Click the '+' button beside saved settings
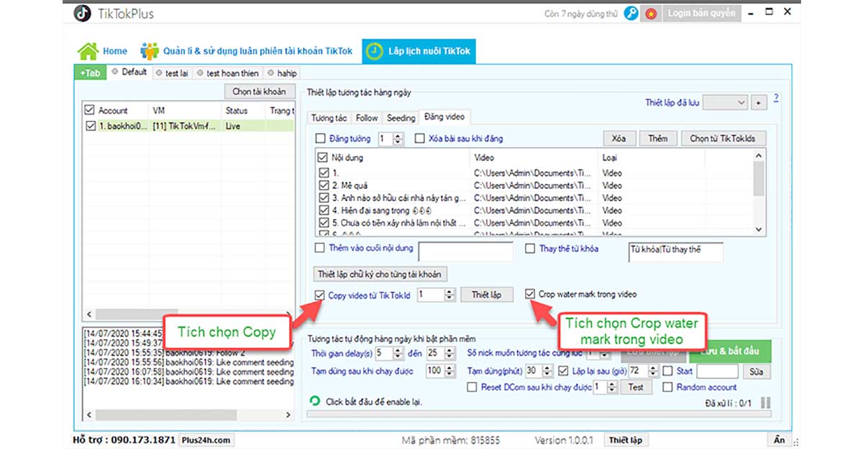Screen dimensions: 863x449 (x=758, y=103)
